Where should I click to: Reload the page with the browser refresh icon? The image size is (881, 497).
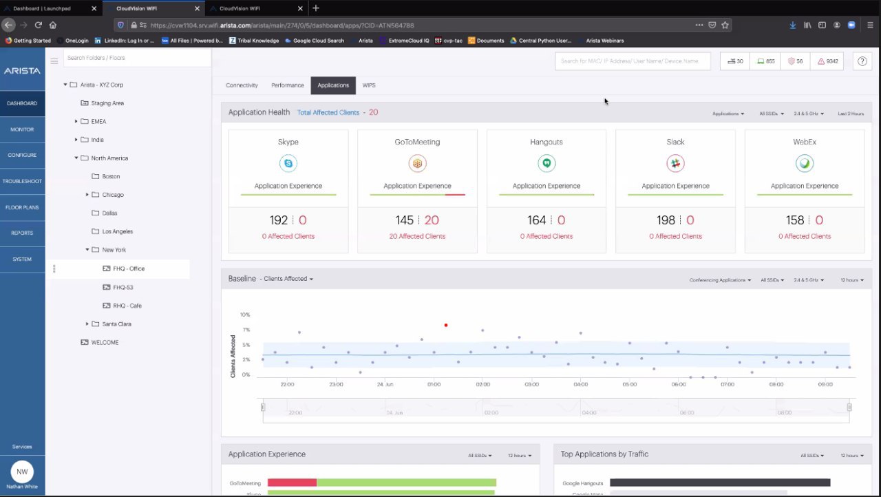click(39, 25)
